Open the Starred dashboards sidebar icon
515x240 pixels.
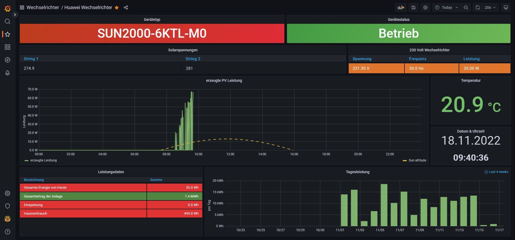8,34
